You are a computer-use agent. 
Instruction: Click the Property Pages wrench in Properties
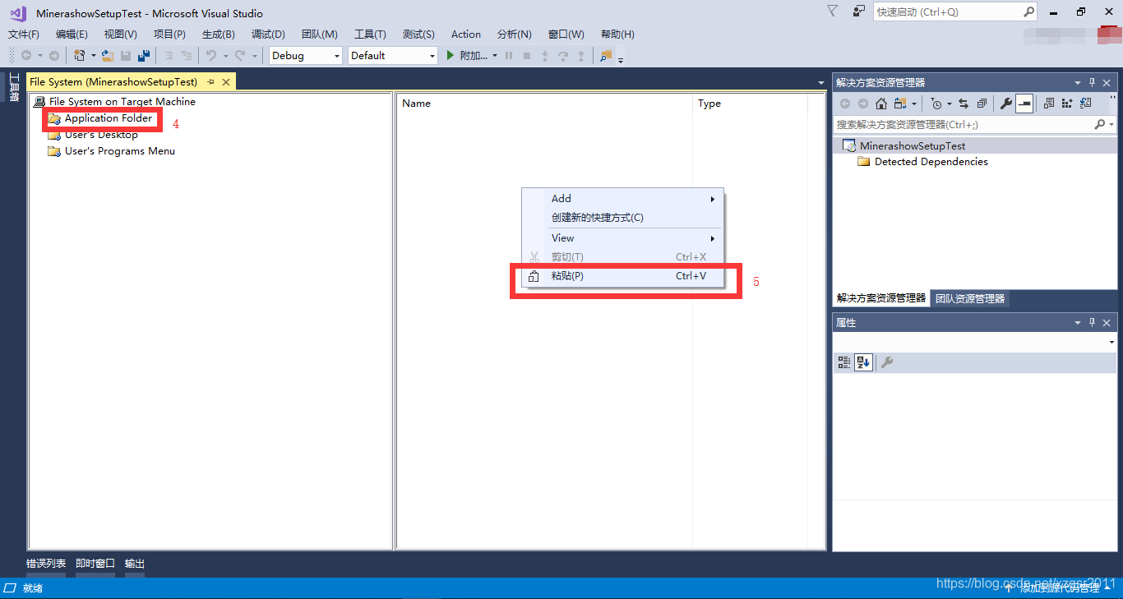tap(887, 362)
